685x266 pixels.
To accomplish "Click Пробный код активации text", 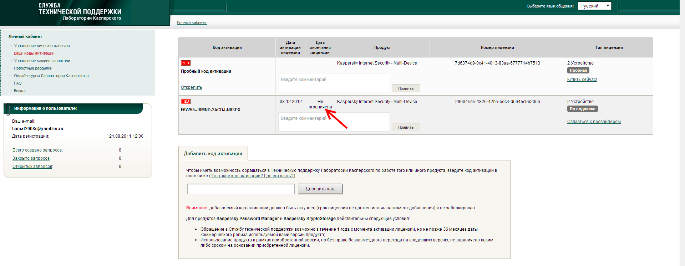I will (x=206, y=71).
